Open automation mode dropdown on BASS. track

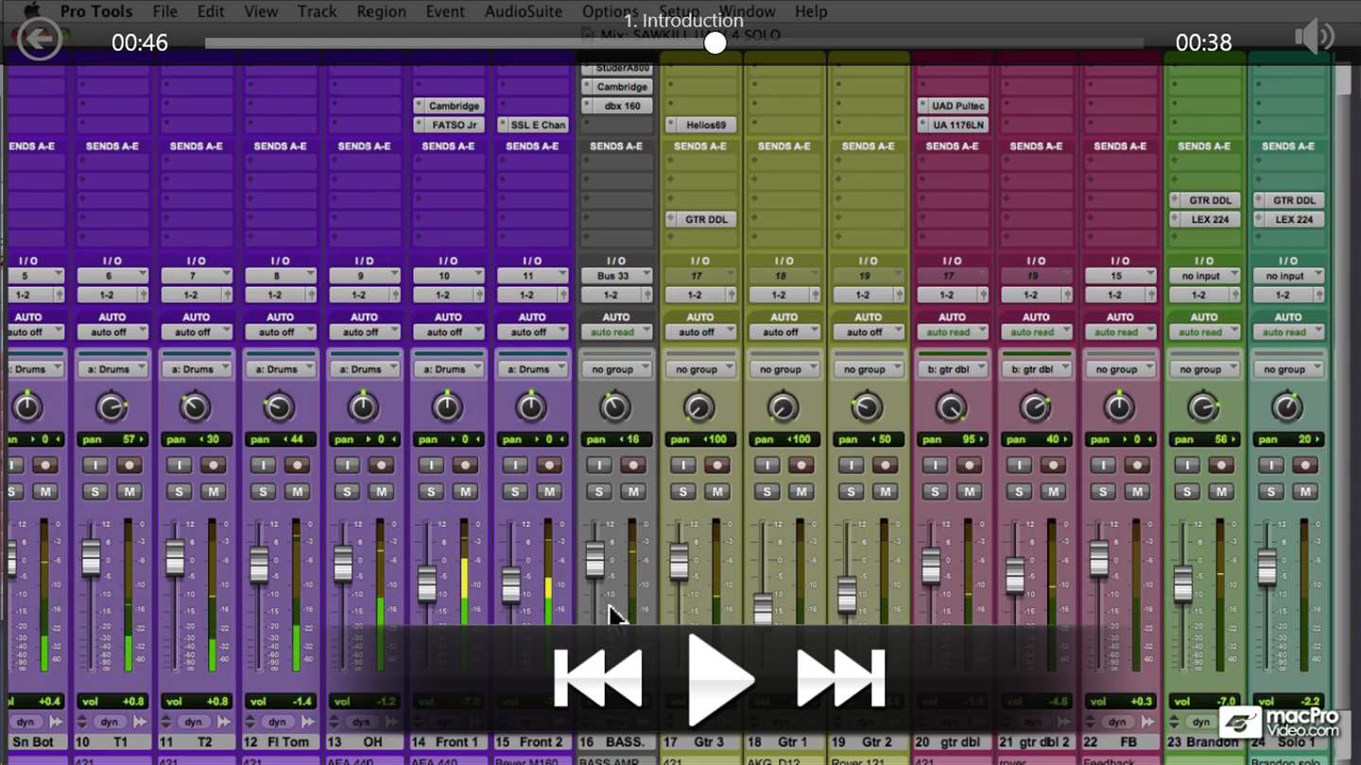point(616,332)
